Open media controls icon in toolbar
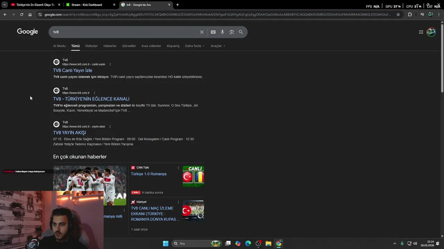Viewport: 444px width, 249px height. [422, 15]
